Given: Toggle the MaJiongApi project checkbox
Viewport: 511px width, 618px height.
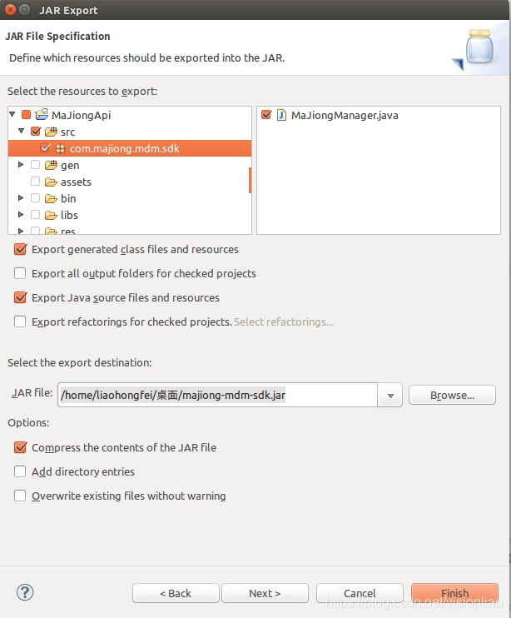Looking at the screenshot, I should click(27, 115).
